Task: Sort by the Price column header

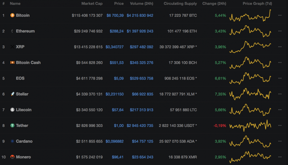Action: coord(119,3)
